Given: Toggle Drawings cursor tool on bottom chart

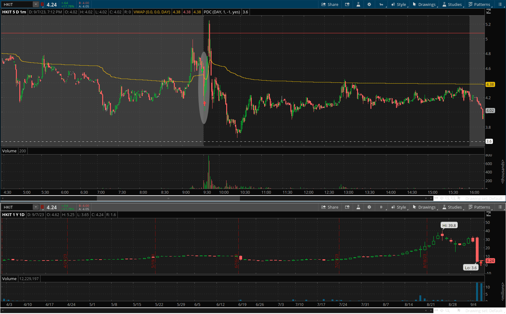Looking at the screenshot, I should tap(424, 207).
